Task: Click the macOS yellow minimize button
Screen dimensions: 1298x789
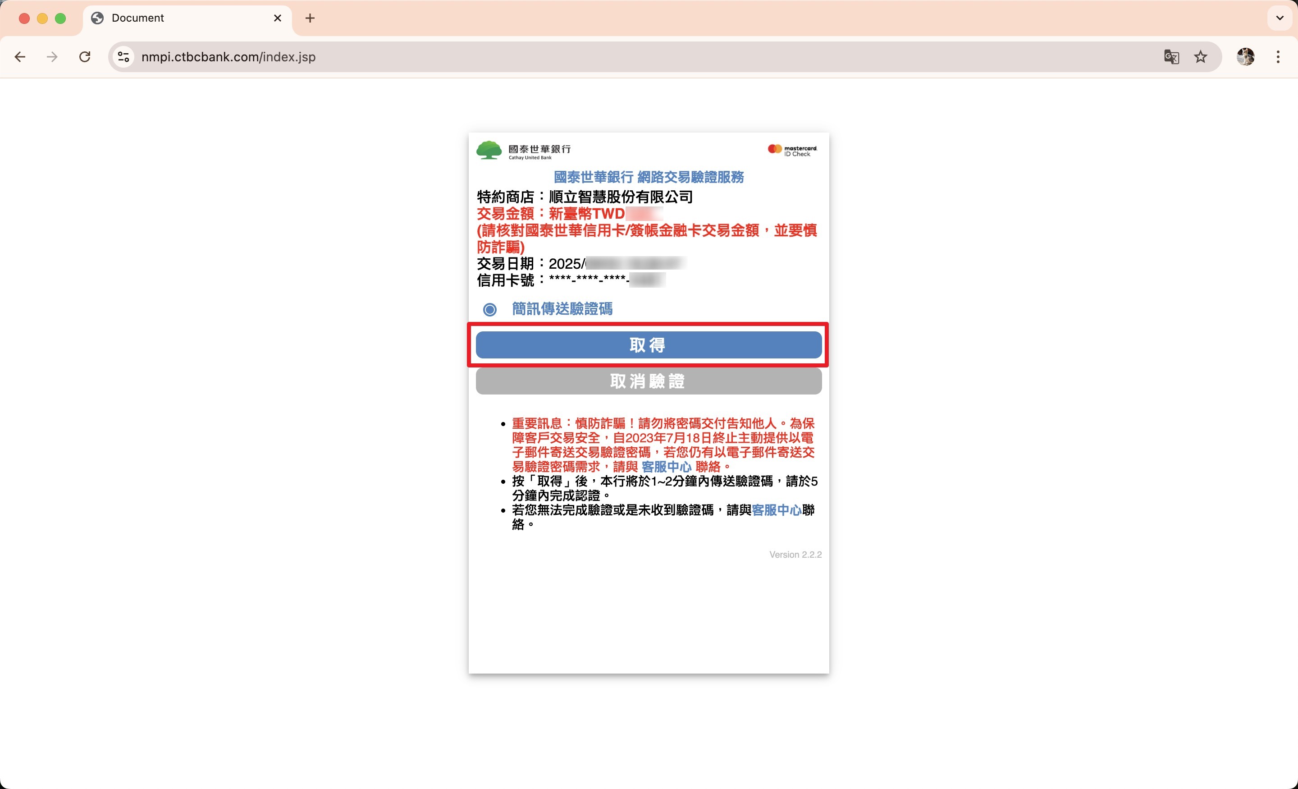Action: coord(43,18)
